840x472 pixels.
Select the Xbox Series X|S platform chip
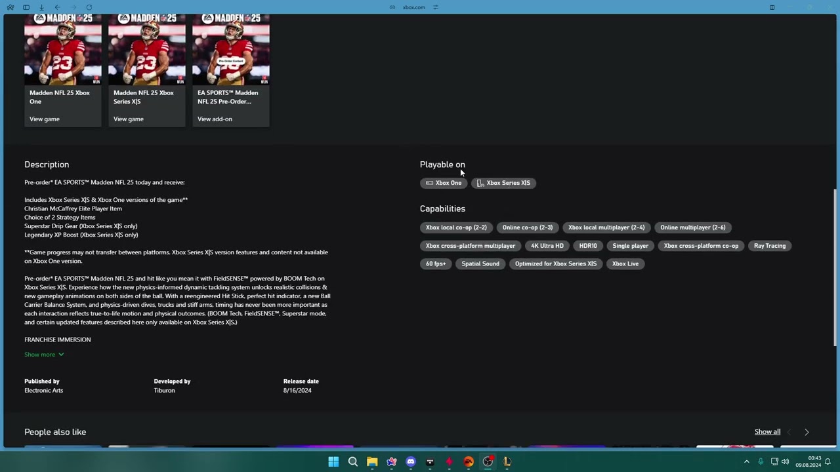[x=503, y=183]
